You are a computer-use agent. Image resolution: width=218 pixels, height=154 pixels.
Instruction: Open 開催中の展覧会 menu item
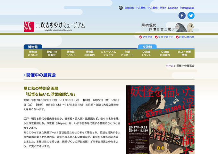tap(52, 54)
